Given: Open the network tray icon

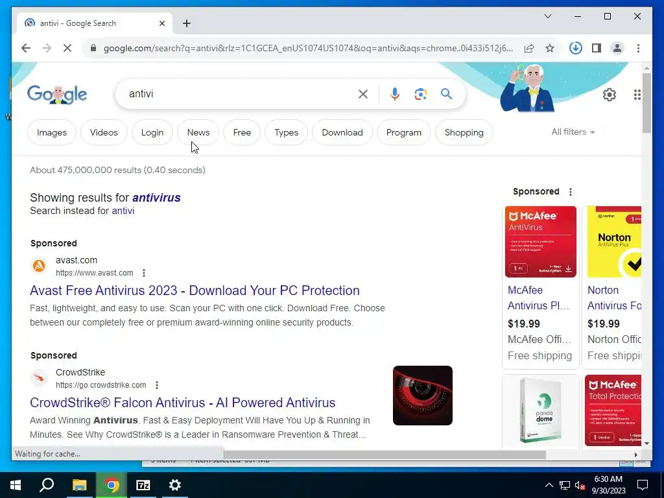Looking at the screenshot, I should pyautogui.click(x=565, y=485).
